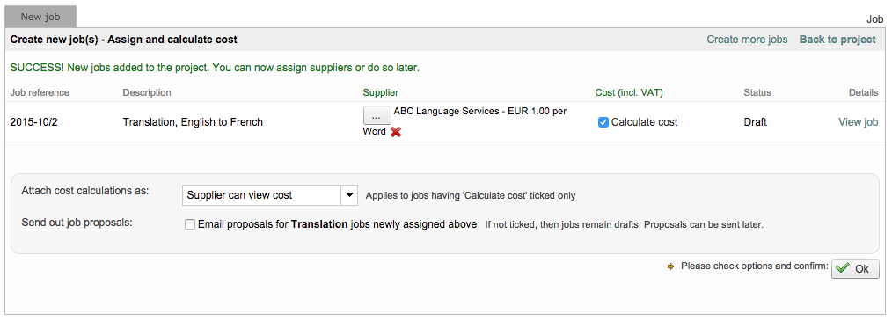Open the View job details link
Screen dimensions: 892x321
[858, 121]
